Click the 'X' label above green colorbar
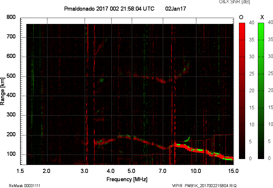Viewport: 273px width, 188px height. coord(262,17)
